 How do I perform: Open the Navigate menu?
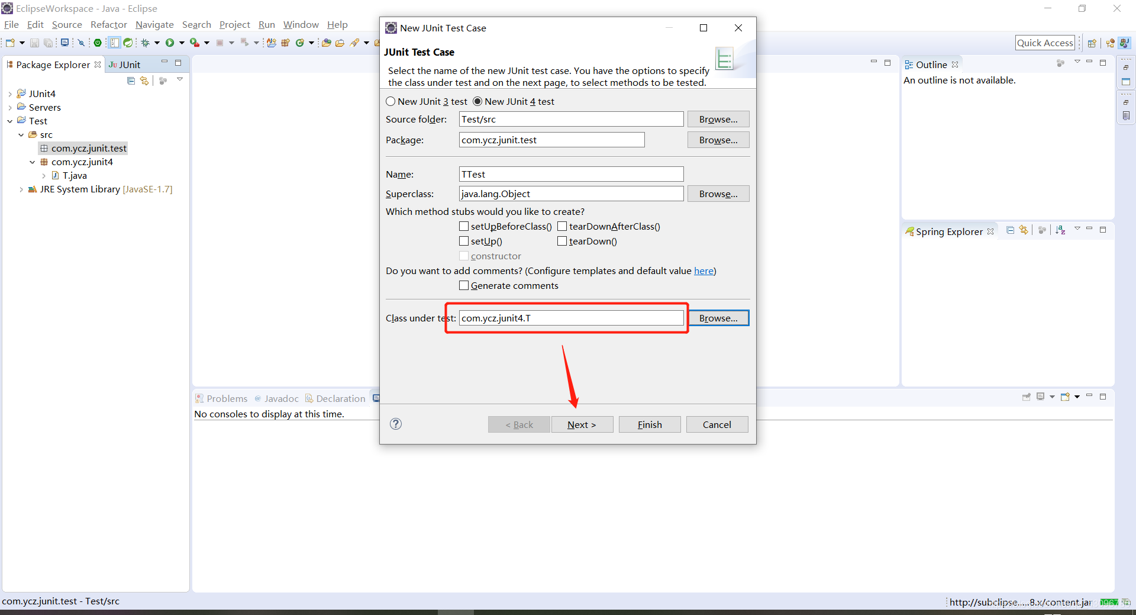pos(154,24)
